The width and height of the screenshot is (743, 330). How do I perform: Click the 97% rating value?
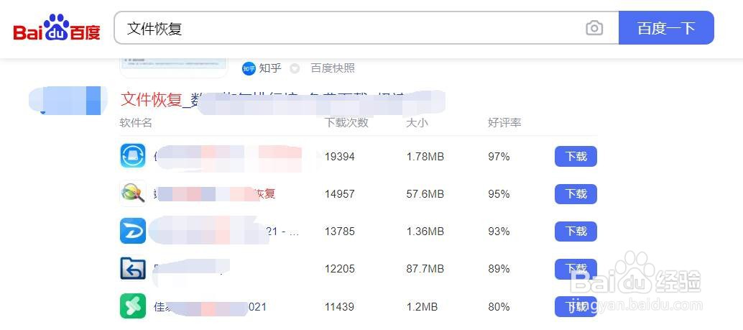pyautogui.click(x=499, y=157)
